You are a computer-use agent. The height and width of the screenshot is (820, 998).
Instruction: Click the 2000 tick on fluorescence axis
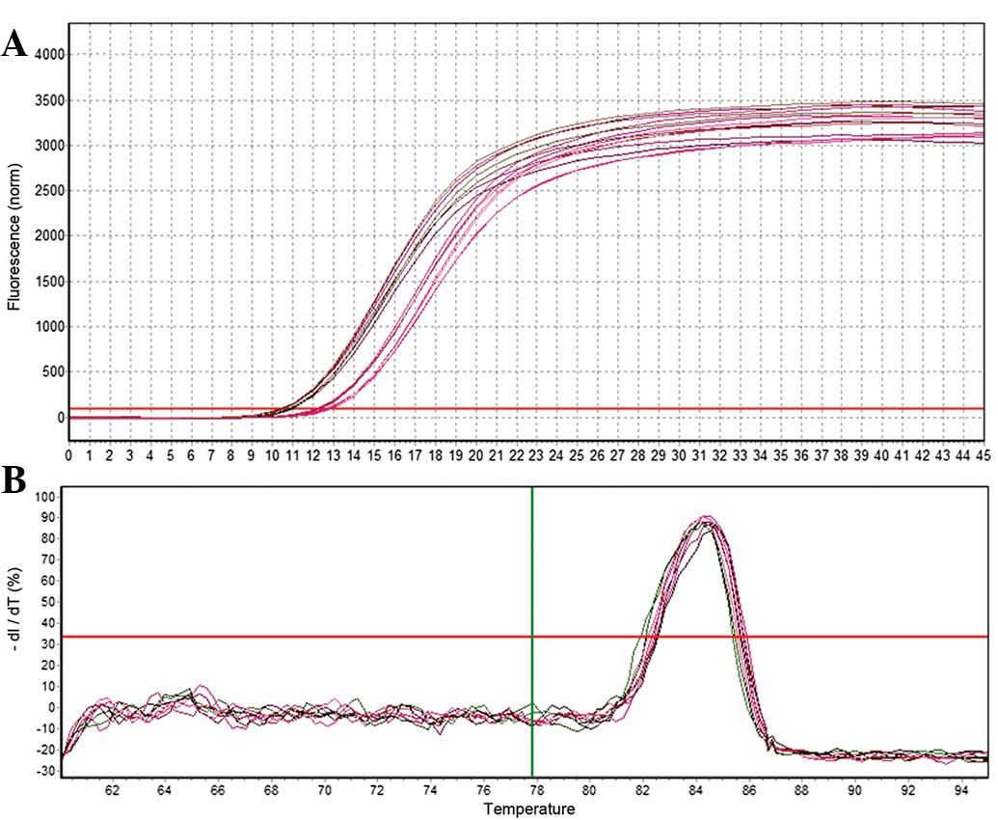coord(47,236)
